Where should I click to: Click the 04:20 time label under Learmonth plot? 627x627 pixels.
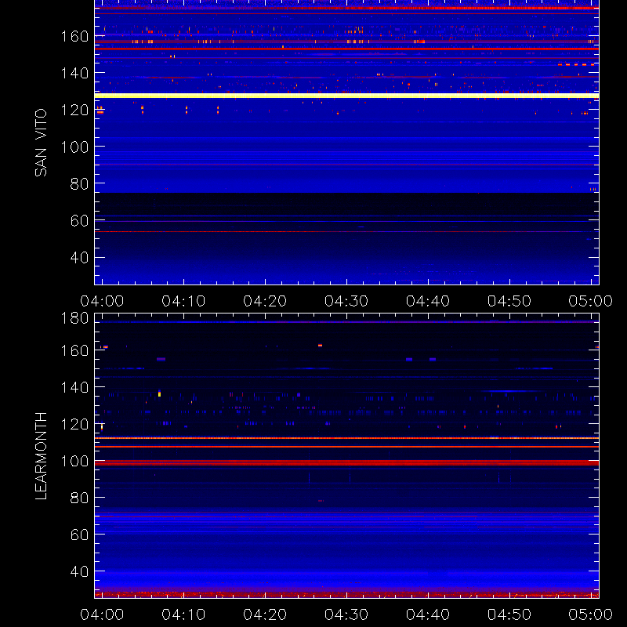(x=265, y=614)
